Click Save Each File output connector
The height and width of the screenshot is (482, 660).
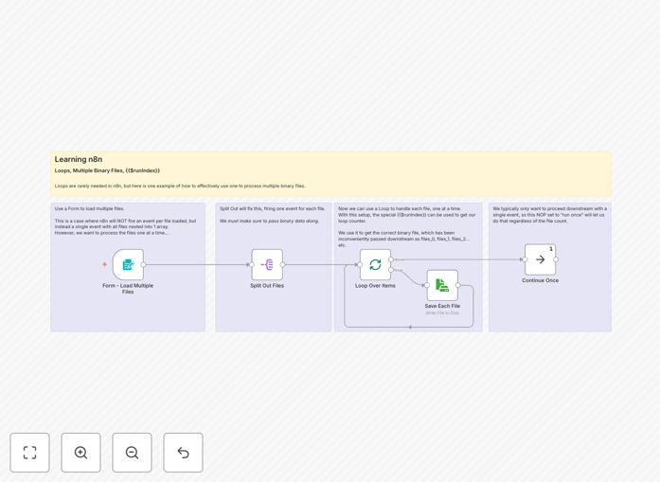(x=458, y=285)
